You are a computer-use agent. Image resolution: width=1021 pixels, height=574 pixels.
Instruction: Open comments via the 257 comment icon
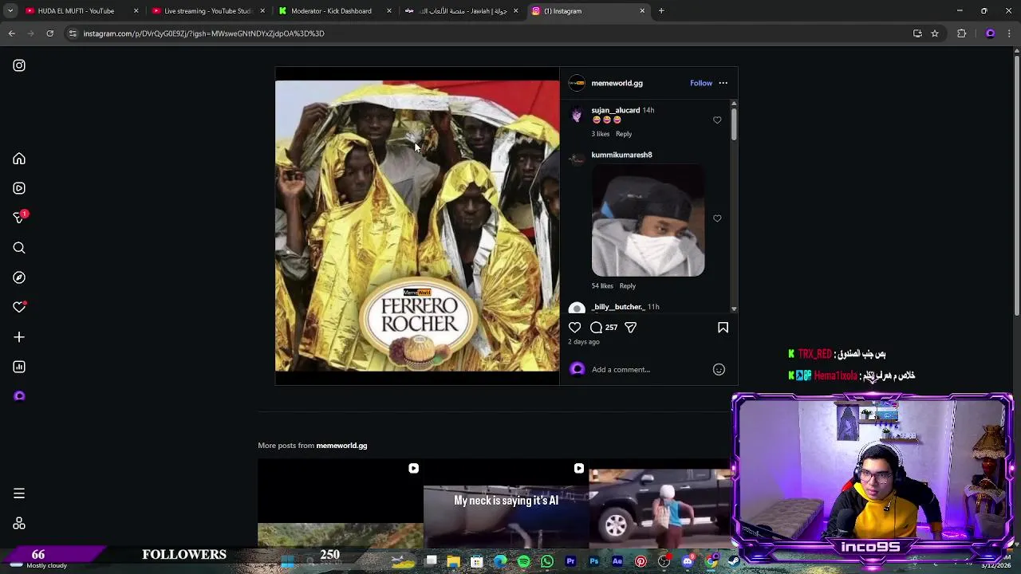596,328
